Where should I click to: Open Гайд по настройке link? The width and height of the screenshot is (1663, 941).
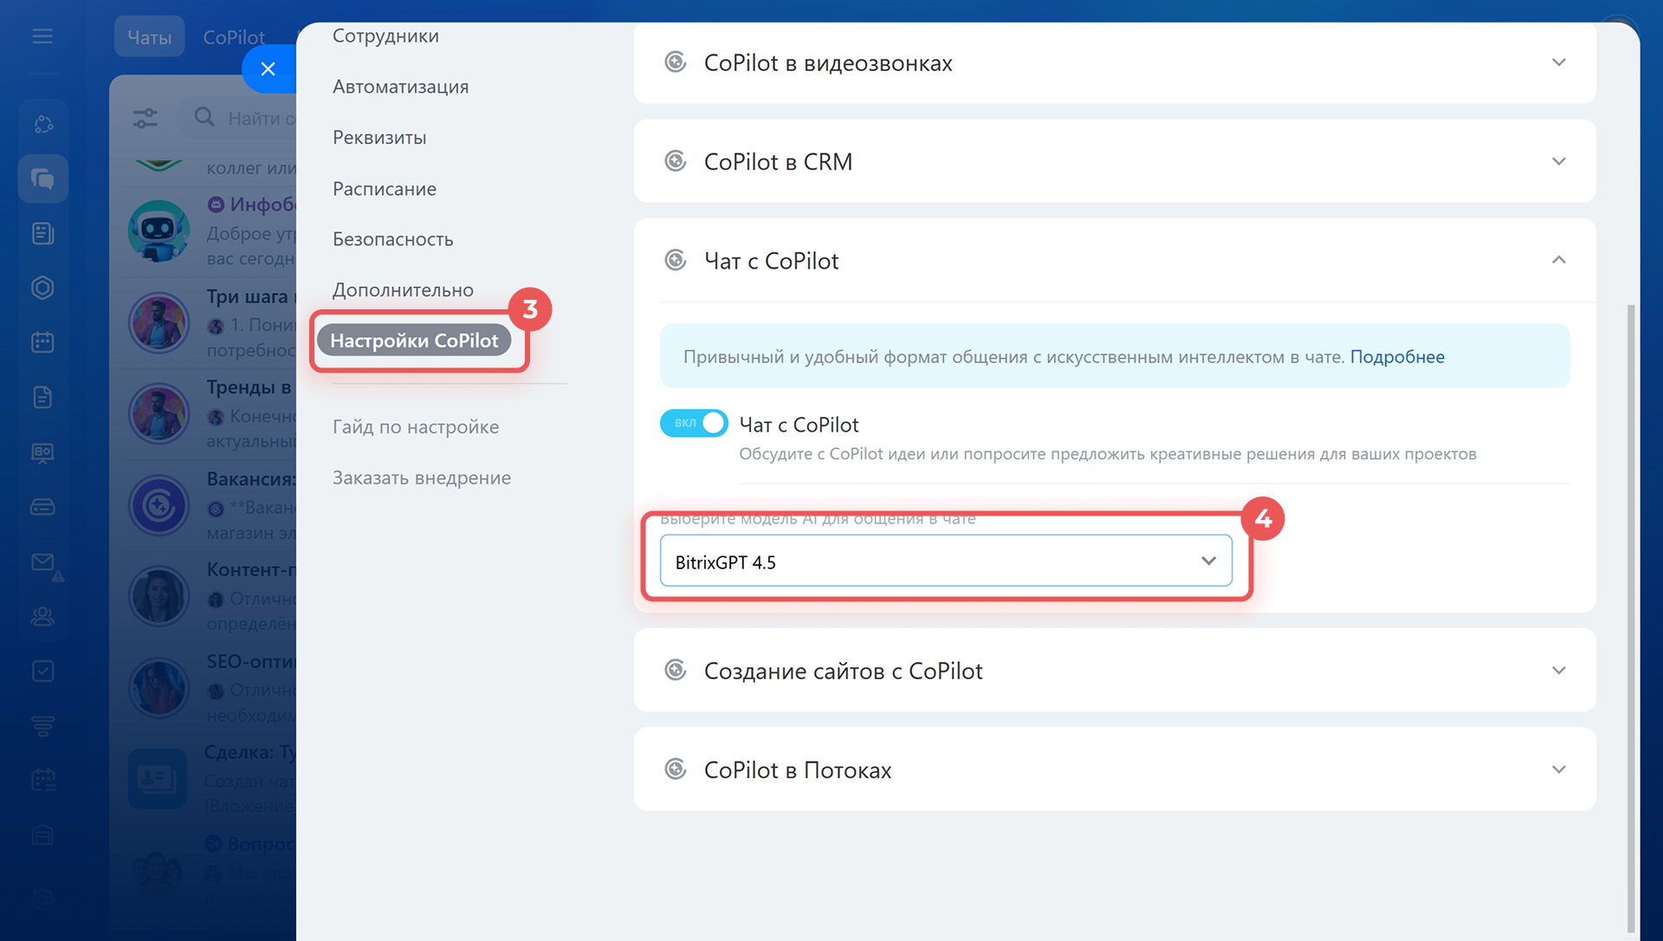[416, 427]
